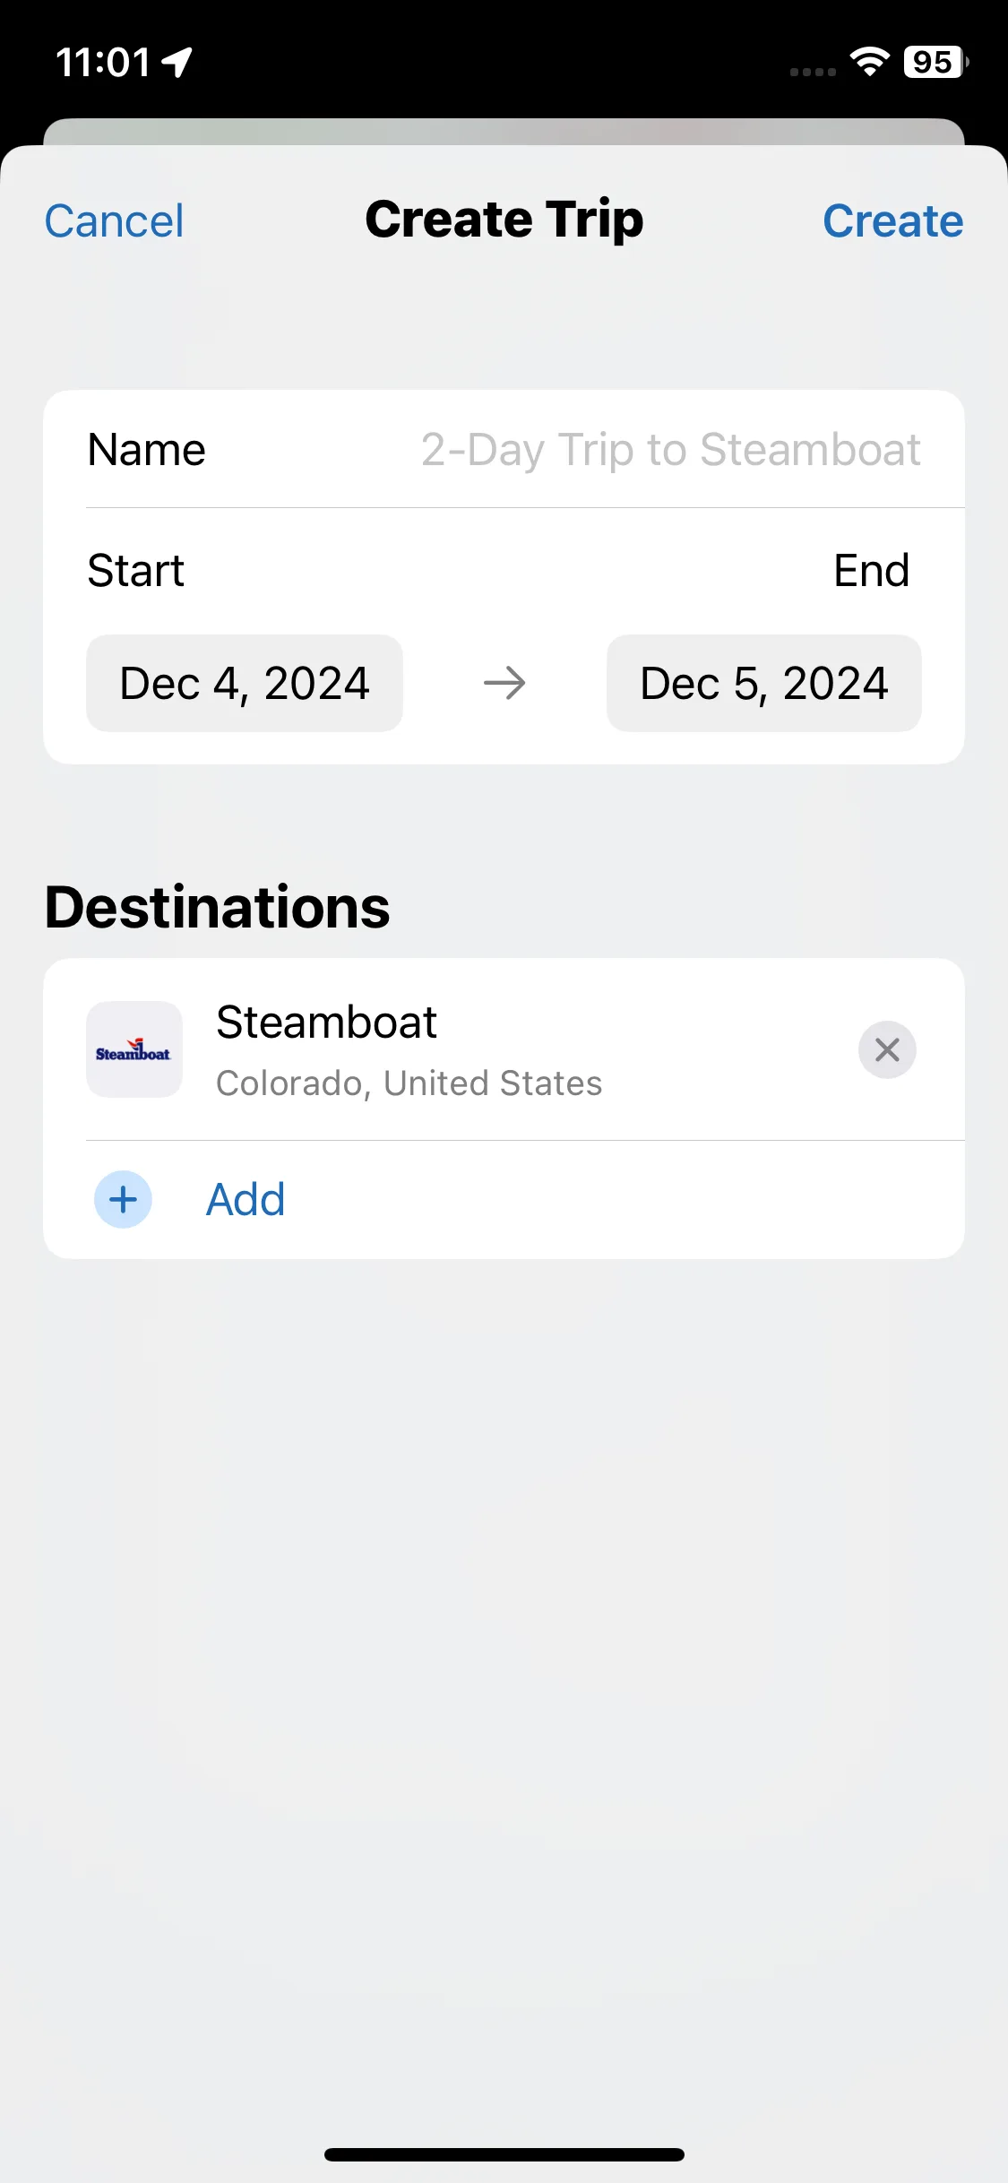Image resolution: width=1008 pixels, height=2183 pixels.
Task: Tap the Add destination link
Action: (x=246, y=1199)
